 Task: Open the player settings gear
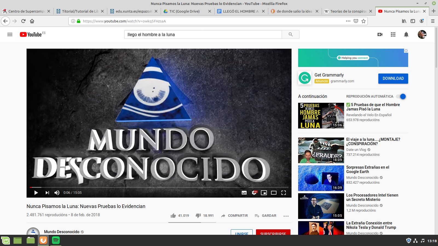click(254, 193)
